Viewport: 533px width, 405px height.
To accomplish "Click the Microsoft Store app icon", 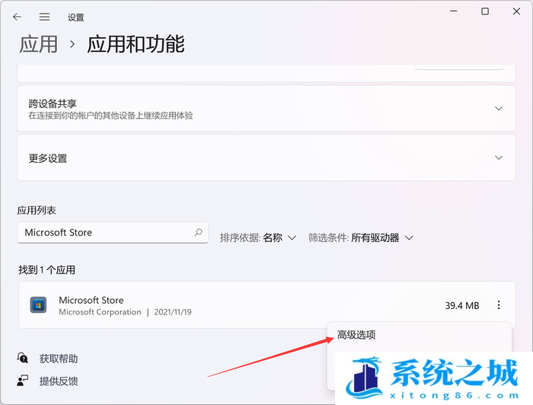I will [38, 305].
